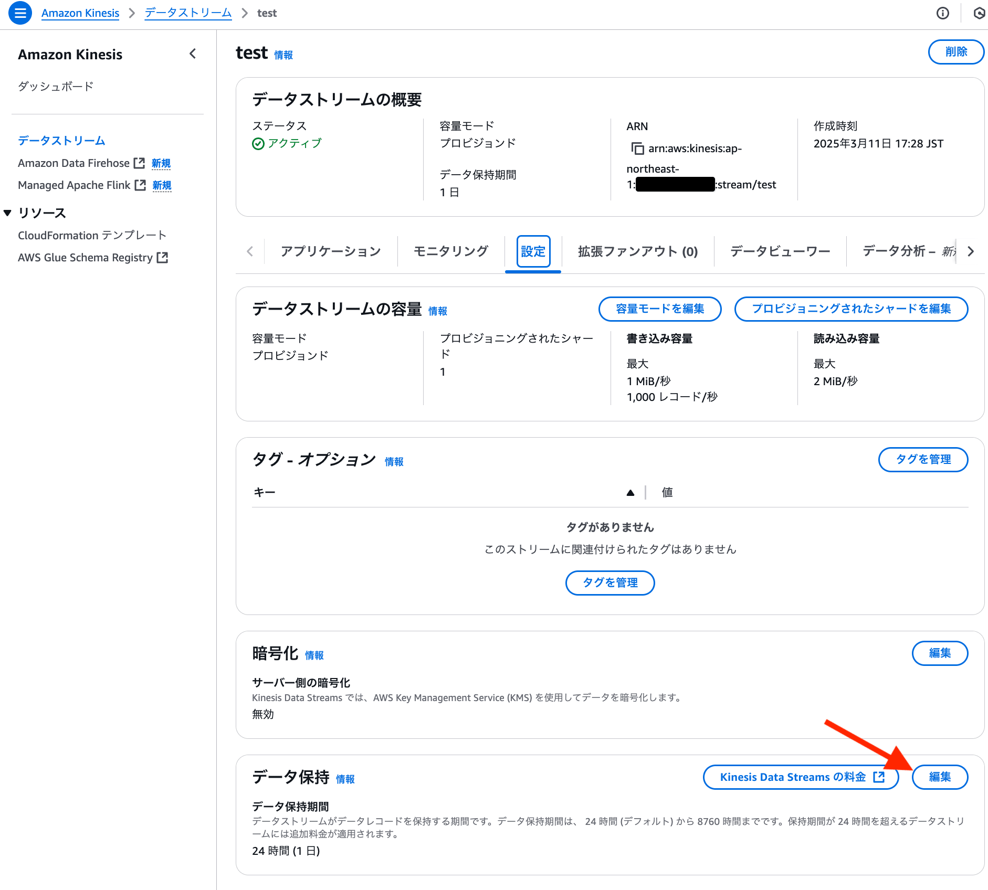
Task: Click the キー column header
Action: pyautogui.click(x=265, y=493)
